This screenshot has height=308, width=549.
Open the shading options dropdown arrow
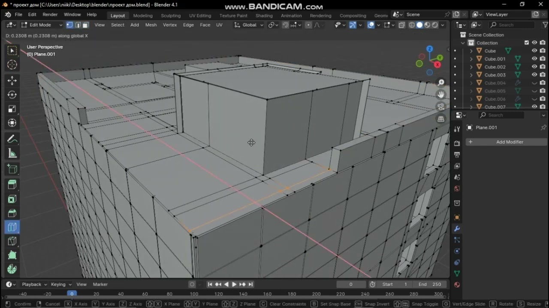443,25
